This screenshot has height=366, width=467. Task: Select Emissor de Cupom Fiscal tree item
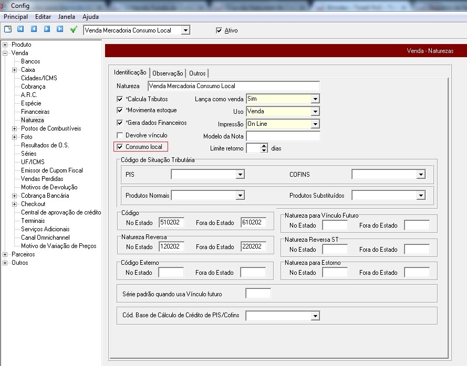coord(52,170)
